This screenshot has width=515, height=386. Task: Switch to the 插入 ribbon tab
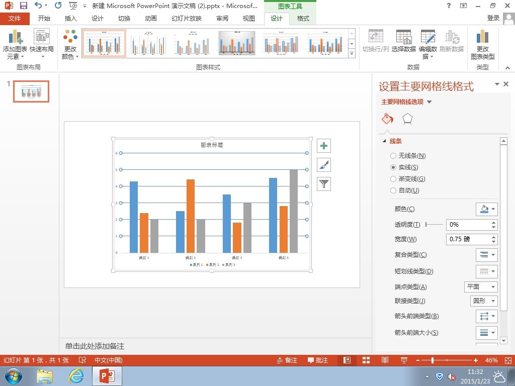tap(70, 19)
